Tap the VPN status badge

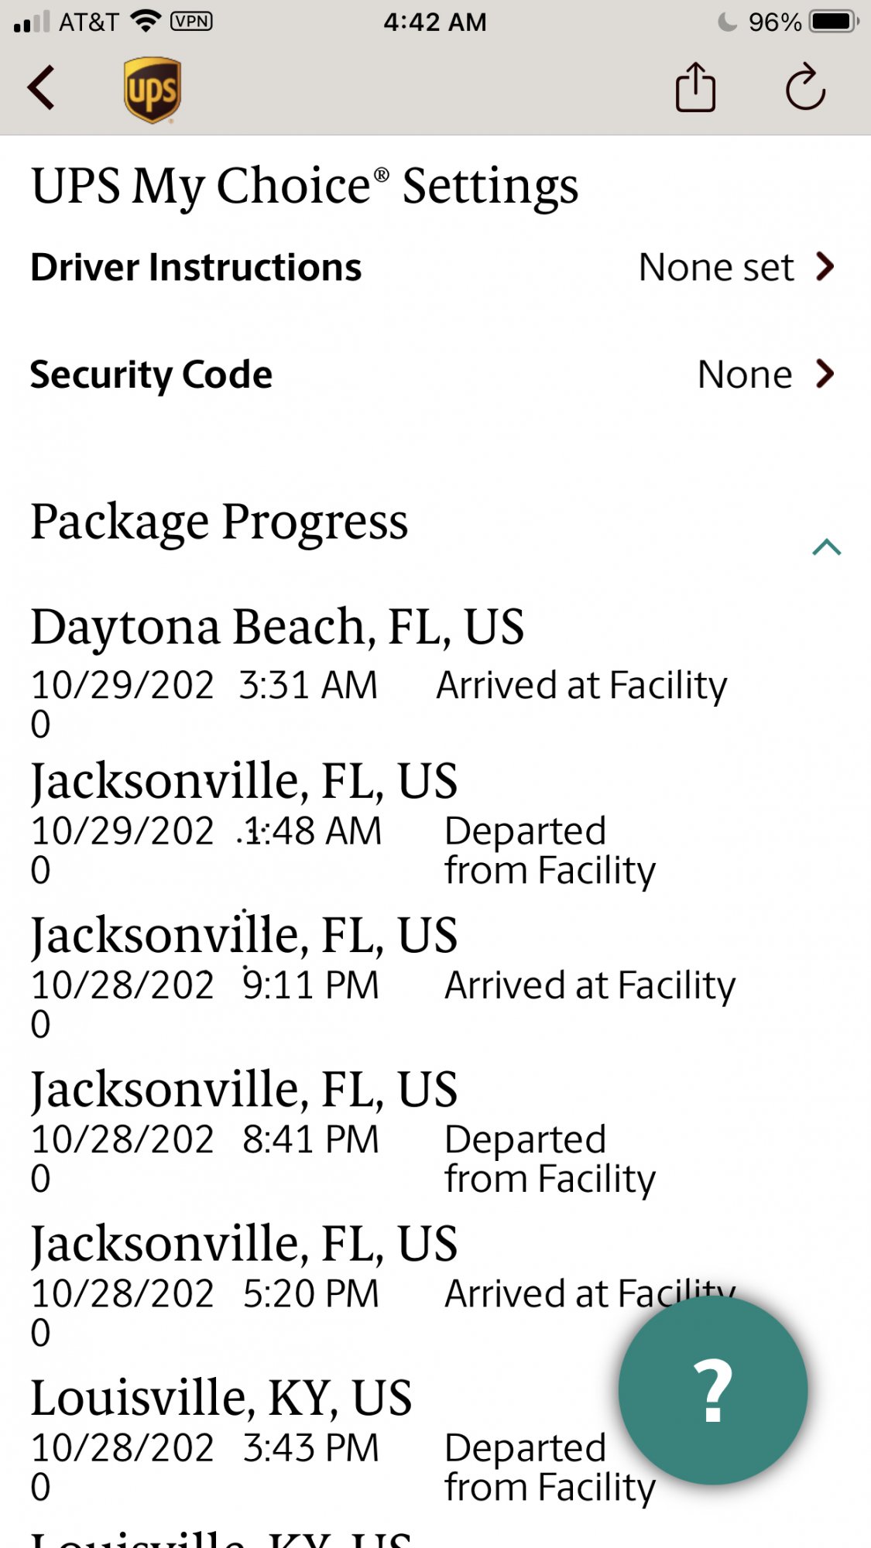191,21
